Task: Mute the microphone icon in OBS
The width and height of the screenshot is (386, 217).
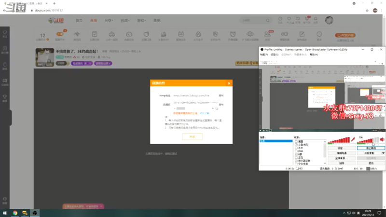Action: pyautogui.click(x=353, y=139)
